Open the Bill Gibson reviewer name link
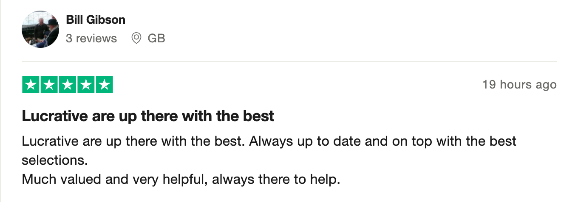 [96, 19]
